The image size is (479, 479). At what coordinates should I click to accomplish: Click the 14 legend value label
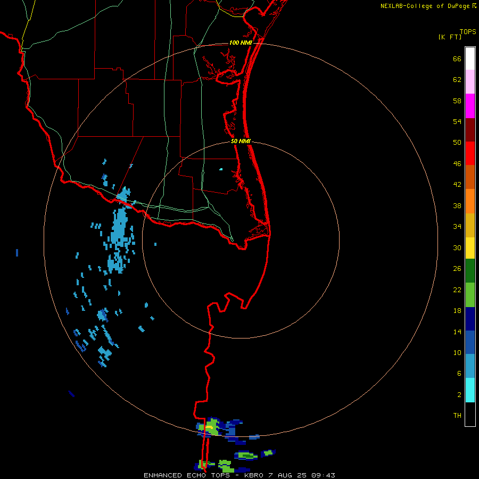[457, 332]
